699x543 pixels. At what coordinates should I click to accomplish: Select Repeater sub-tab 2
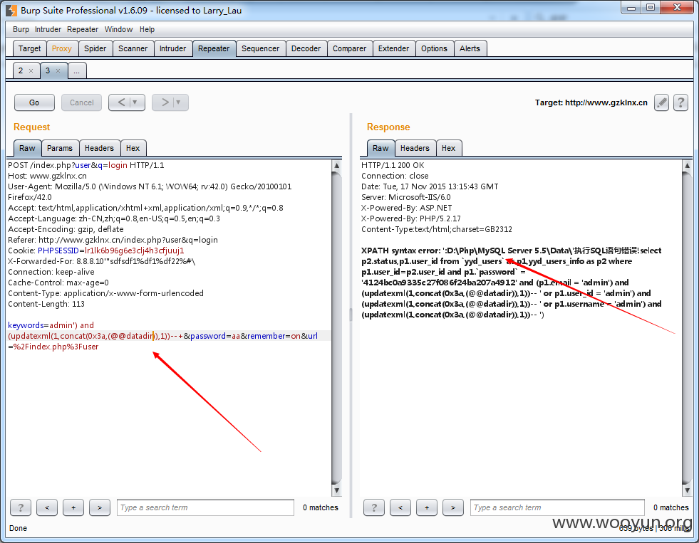(21, 70)
